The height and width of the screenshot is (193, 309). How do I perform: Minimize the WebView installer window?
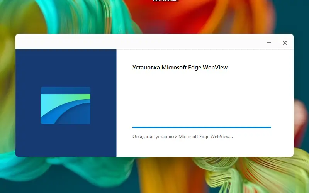(x=269, y=43)
